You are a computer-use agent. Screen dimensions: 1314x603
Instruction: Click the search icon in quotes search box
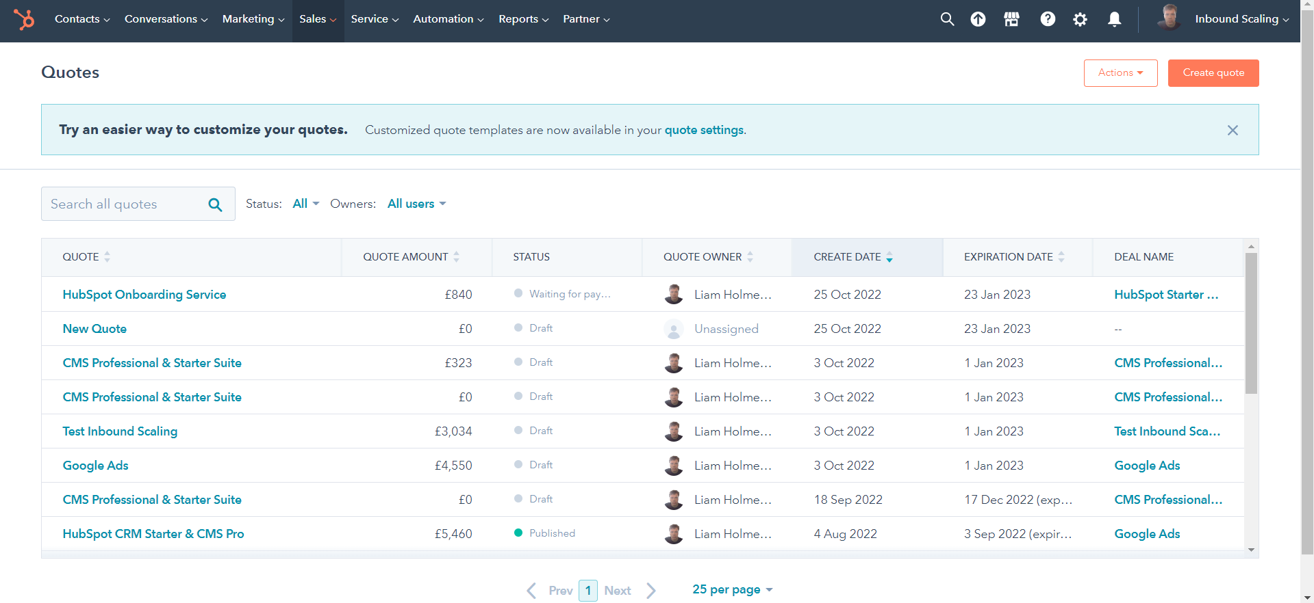click(215, 204)
